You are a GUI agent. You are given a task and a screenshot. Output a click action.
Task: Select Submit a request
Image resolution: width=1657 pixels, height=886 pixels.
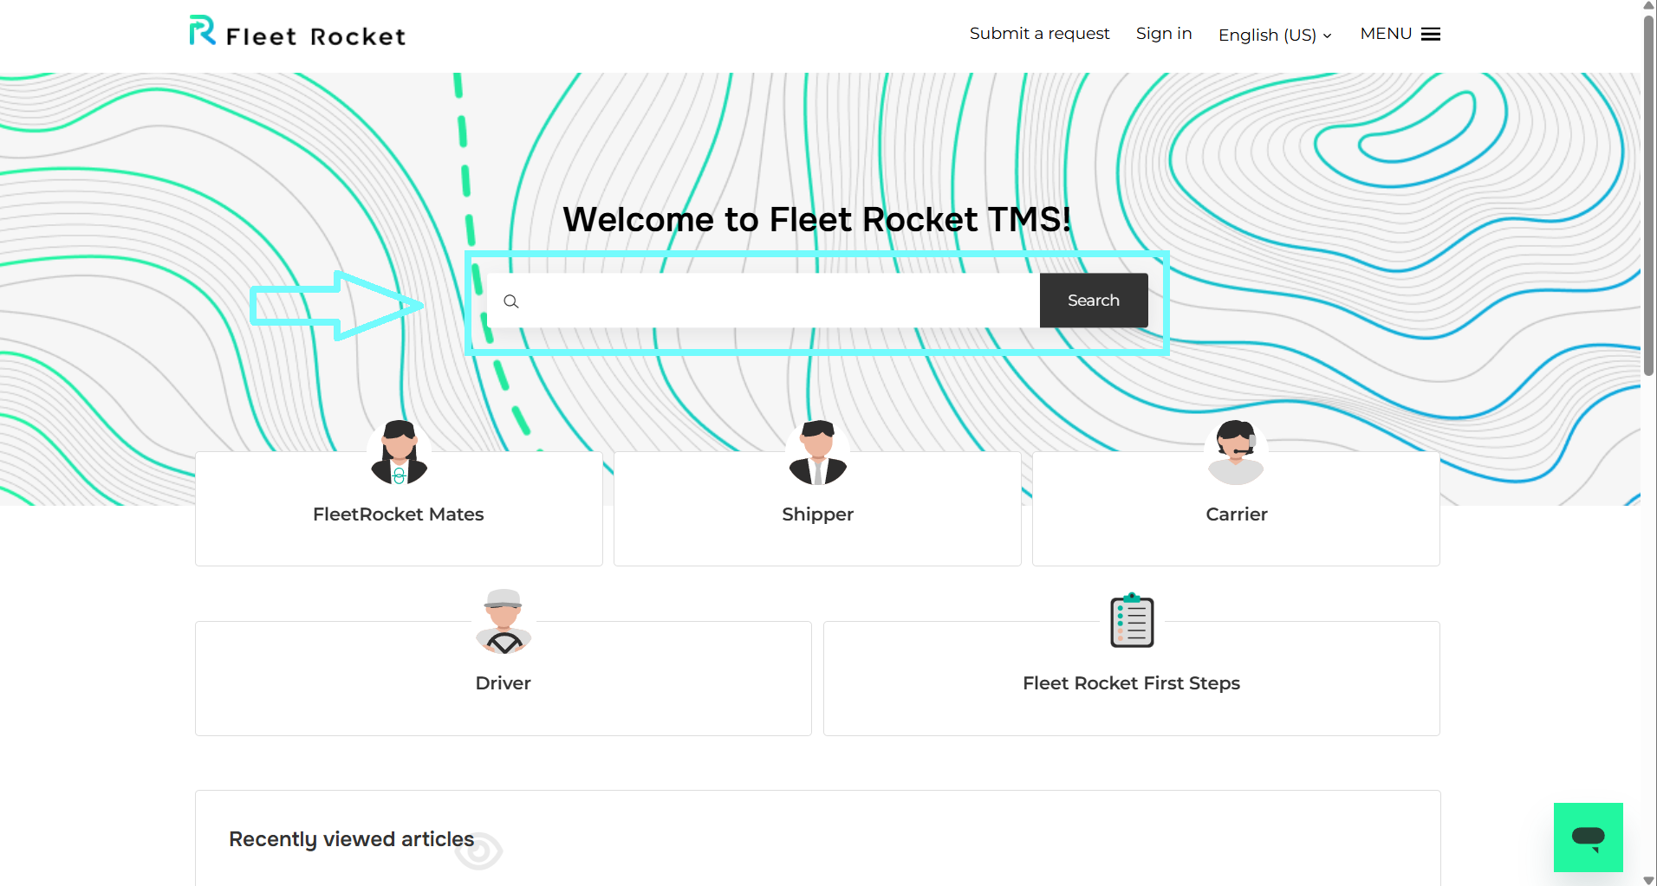(1039, 33)
